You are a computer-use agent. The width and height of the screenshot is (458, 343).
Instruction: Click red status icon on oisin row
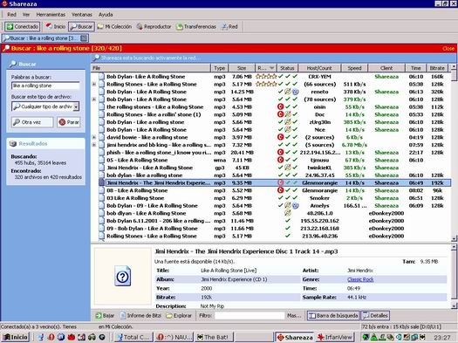coord(280,107)
